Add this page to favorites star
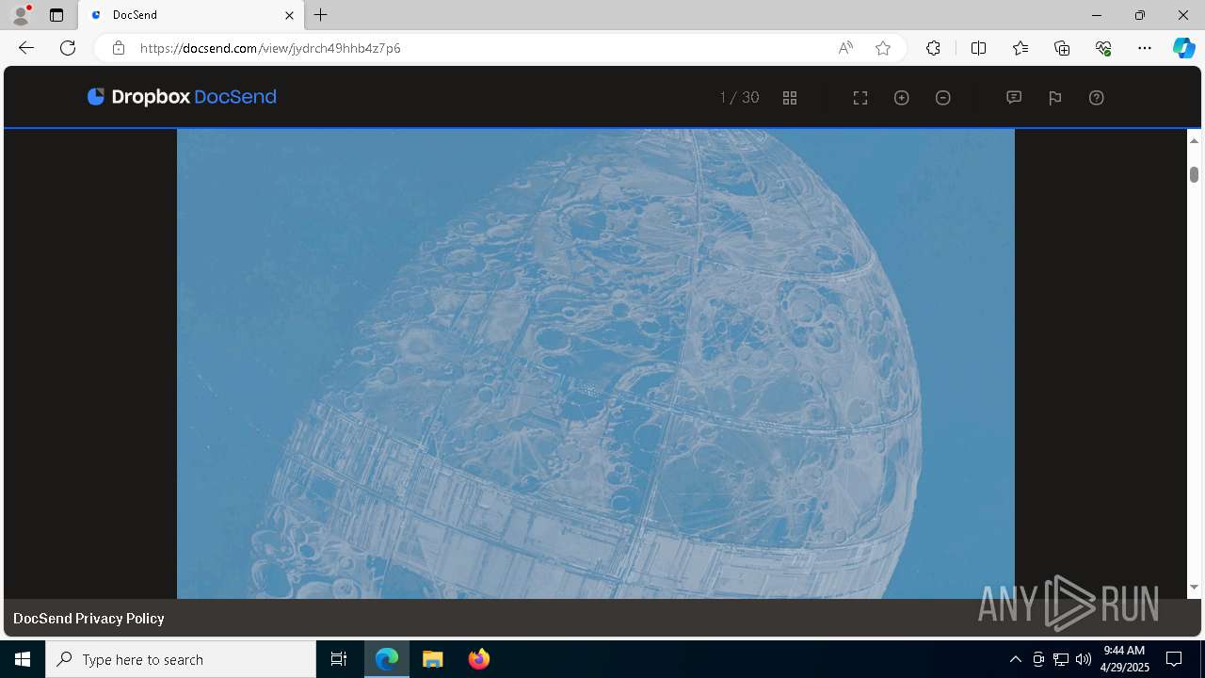This screenshot has width=1205, height=678. pos(883,48)
